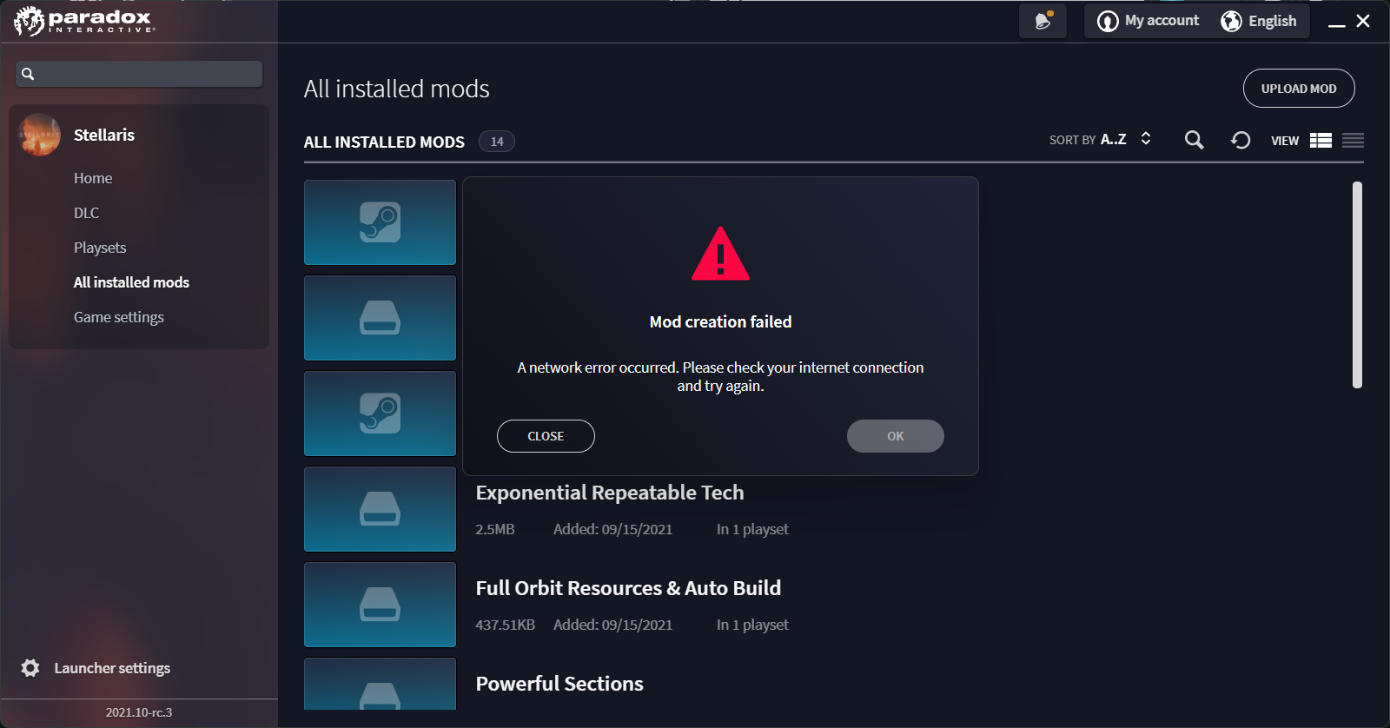
Task: Click the launcher version 2021.10-rc.3 text
Action: [139, 712]
